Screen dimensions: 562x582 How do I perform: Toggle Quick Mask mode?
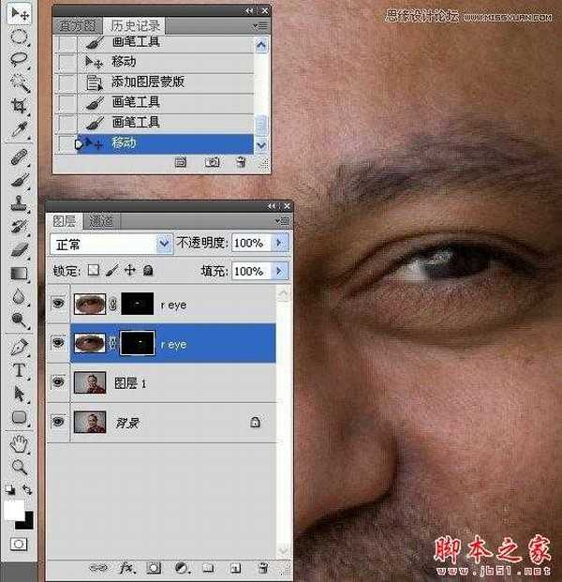coord(19,545)
